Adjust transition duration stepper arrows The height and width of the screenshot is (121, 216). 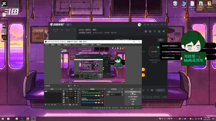[122, 95]
